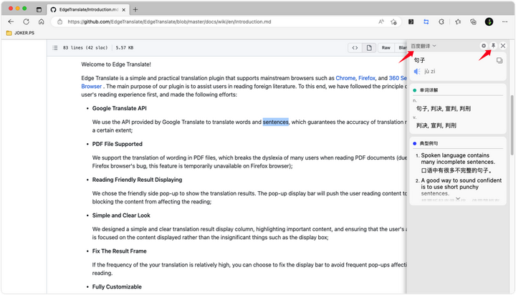Click the Browser link text

coord(92,86)
